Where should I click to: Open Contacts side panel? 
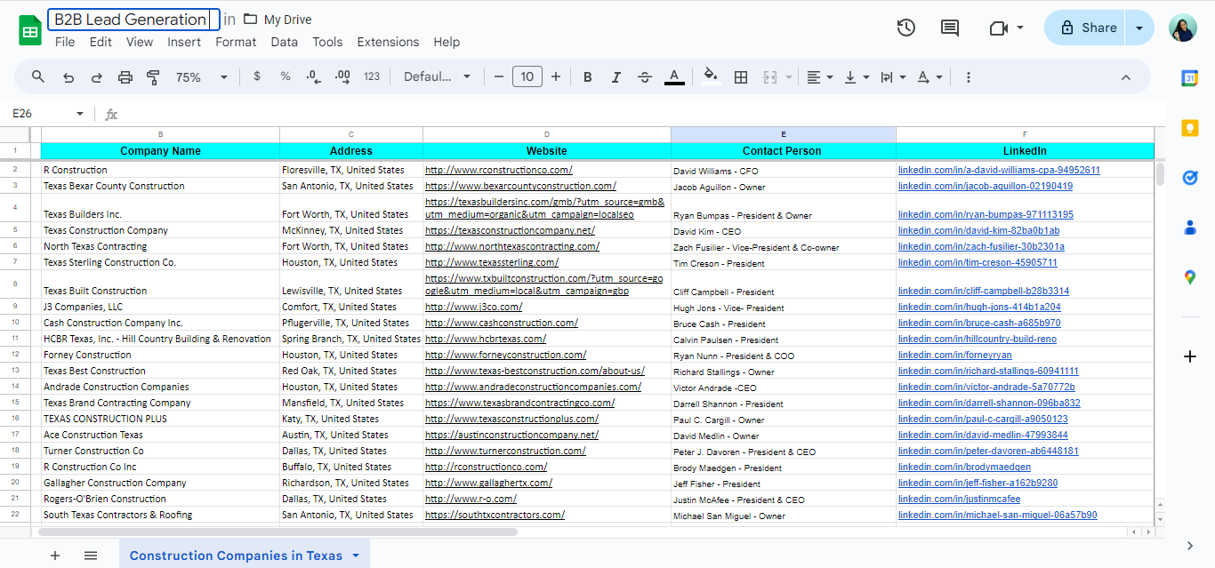1190,228
